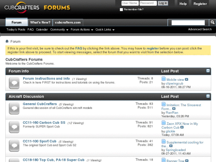Open the Banner Tow thread
216x162 pixels.
click(175, 161)
